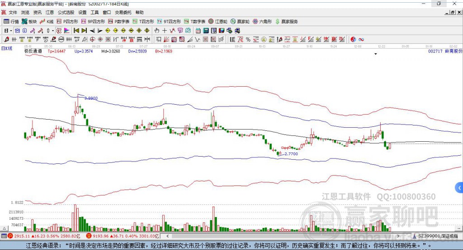Open the 9P四方形 tool
The width and height of the screenshot is (463, 250).
point(93,22)
